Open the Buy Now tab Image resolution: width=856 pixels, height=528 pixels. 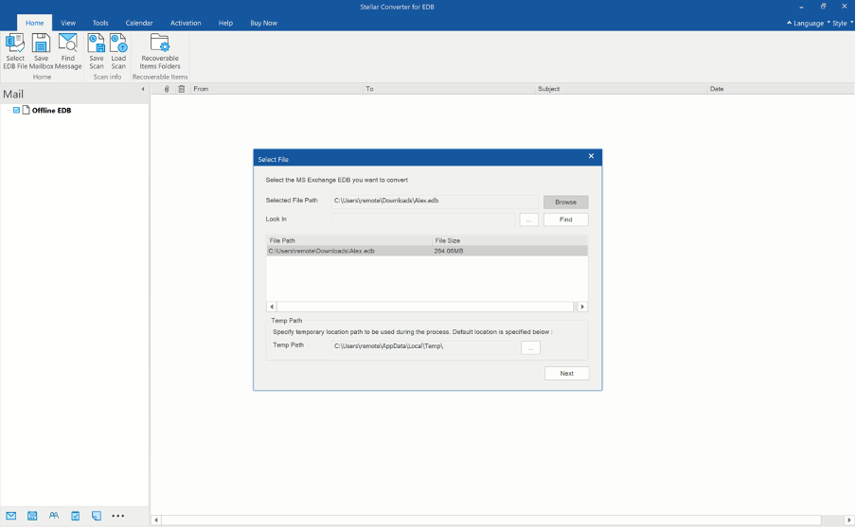263,23
